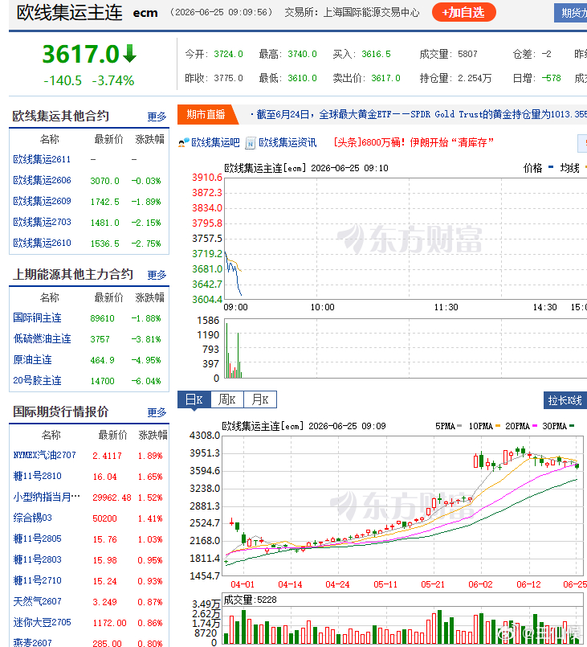Open the 期市直播 tab
The width and height of the screenshot is (587, 647).
(206, 114)
